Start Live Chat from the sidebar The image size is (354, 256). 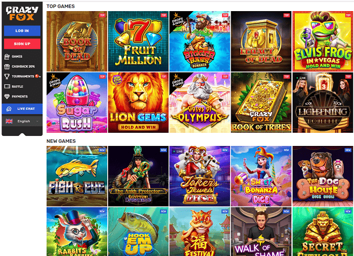click(x=22, y=109)
